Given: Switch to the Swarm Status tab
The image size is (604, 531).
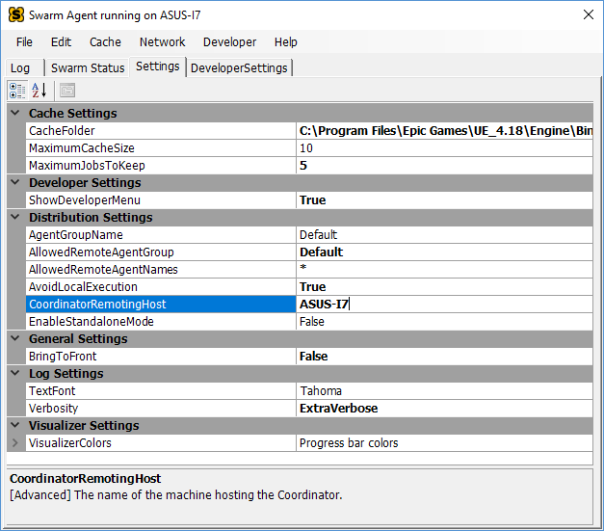Looking at the screenshot, I should point(88,68).
